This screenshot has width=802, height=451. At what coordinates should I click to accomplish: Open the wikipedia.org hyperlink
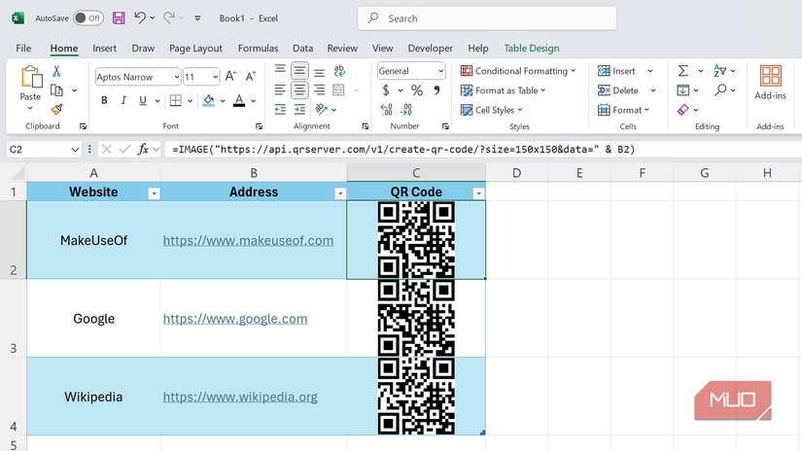point(240,397)
